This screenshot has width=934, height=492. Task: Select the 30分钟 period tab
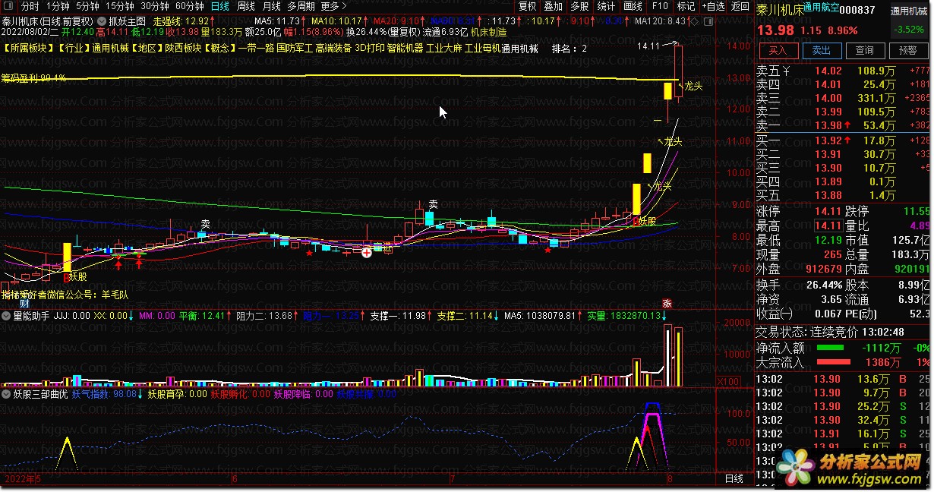(x=155, y=6)
